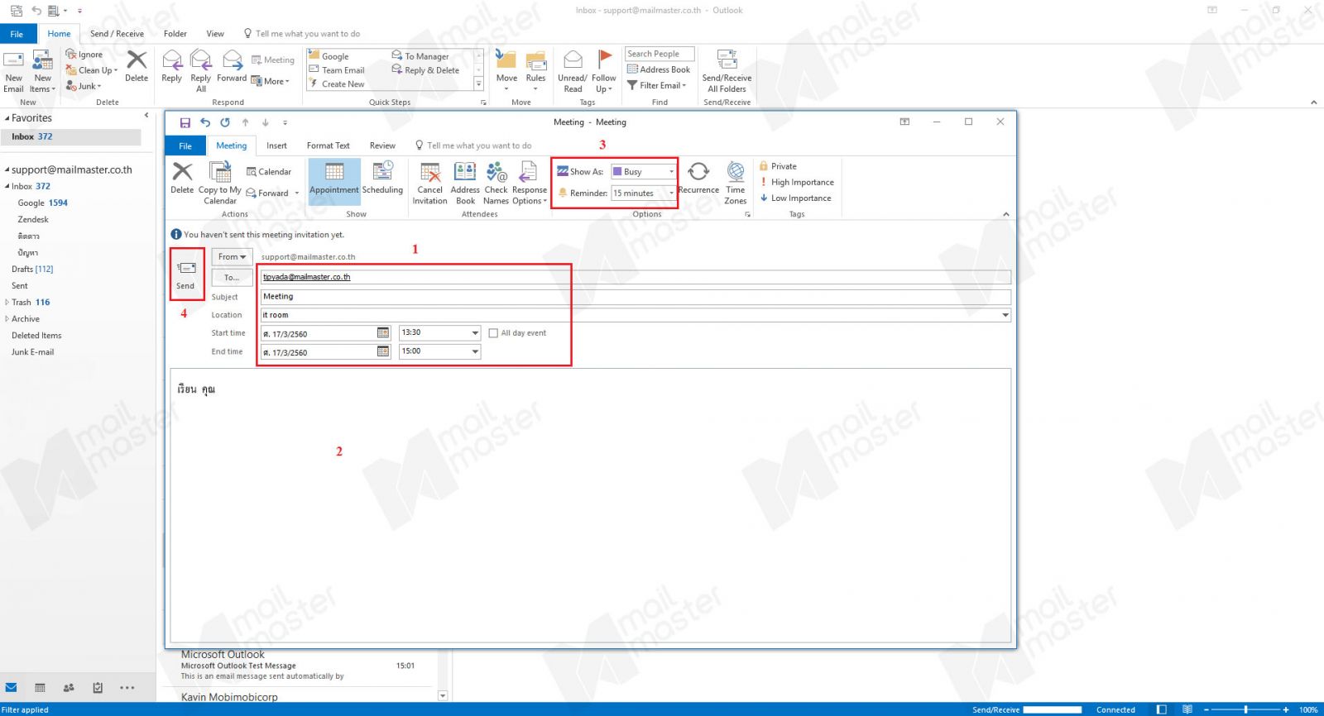Check the All day event box
1324x716 pixels.
pyautogui.click(x=493, y=333)
